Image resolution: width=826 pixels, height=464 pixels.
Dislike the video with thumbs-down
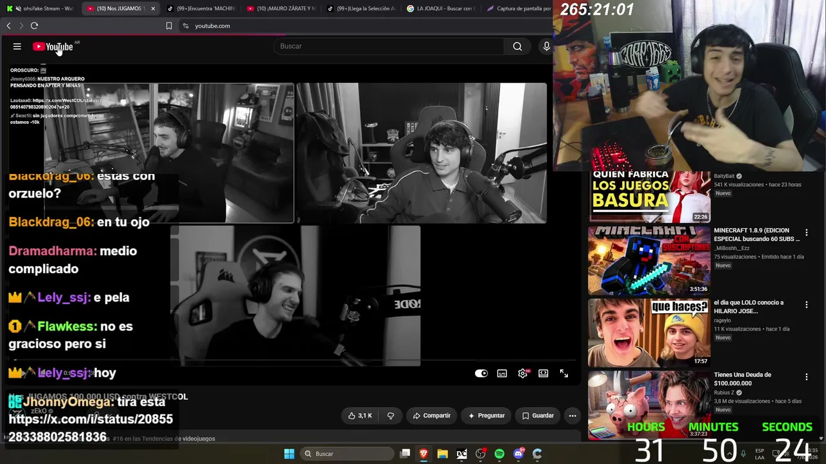(x=390, y=416)
